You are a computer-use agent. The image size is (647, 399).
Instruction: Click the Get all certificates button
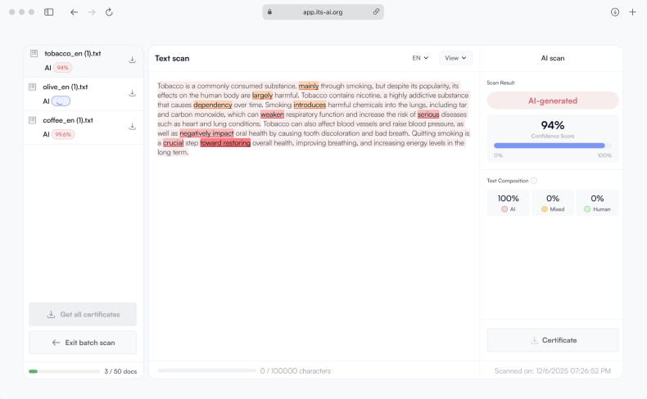tap(83, 314)
